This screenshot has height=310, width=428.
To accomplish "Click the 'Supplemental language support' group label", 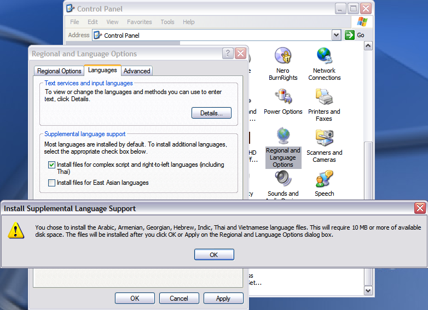I will (x=85, y=134).
